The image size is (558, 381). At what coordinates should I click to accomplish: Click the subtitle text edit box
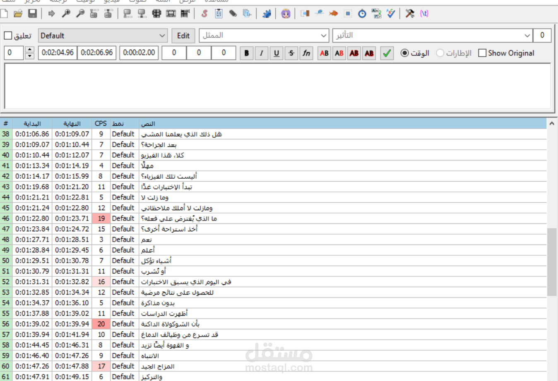[x=277, y=86]
